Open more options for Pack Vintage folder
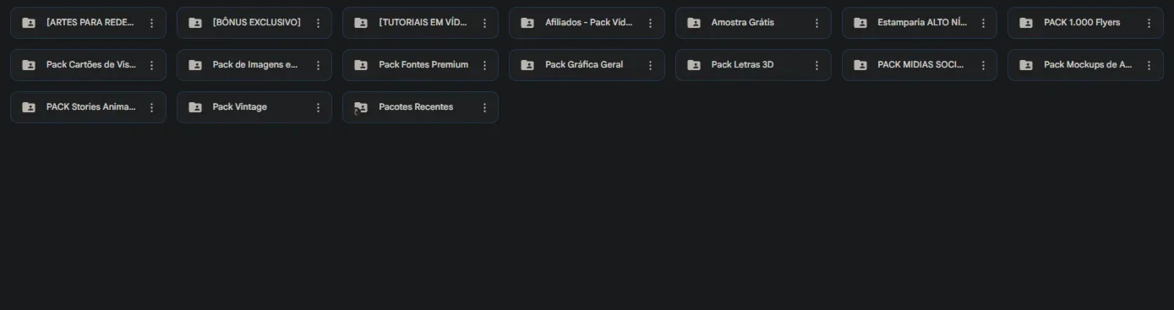 [x=318, y=107]
